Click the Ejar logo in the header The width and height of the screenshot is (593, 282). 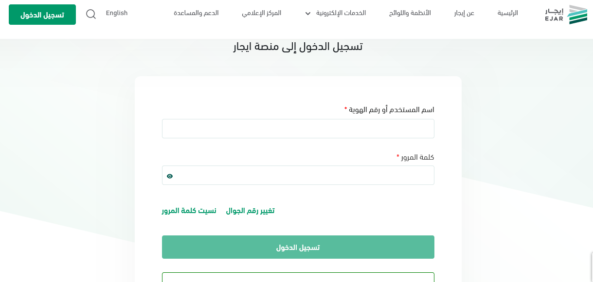(x=566, y=14)
